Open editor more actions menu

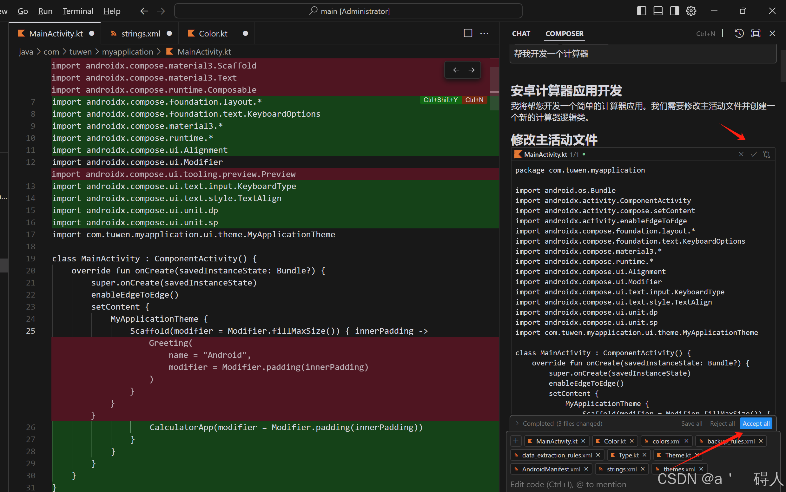pyautogui.click(x=484, y=33)
